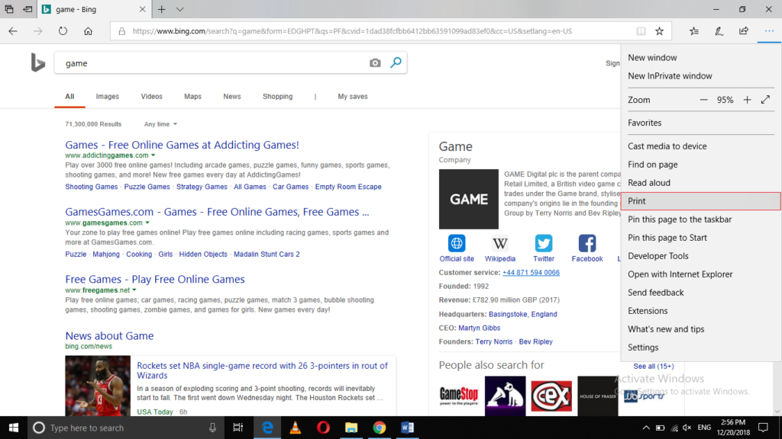Screen dimensions: 782x439
Task: Click the address bar URL
Action: 352,30
